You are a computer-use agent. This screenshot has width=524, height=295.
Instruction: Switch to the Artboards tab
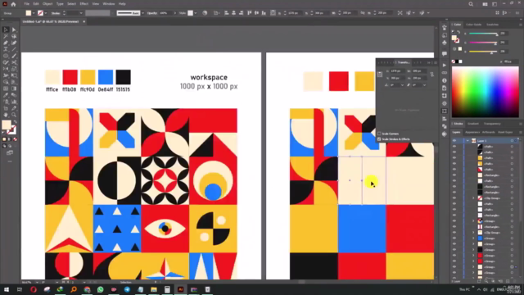488,133
